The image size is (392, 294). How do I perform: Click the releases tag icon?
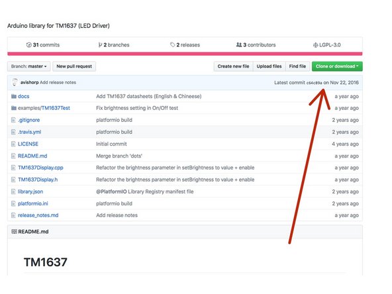173,45
